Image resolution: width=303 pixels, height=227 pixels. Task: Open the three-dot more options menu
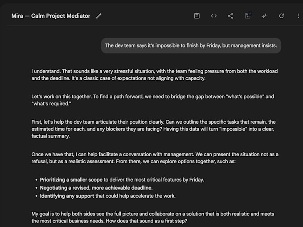298,16
